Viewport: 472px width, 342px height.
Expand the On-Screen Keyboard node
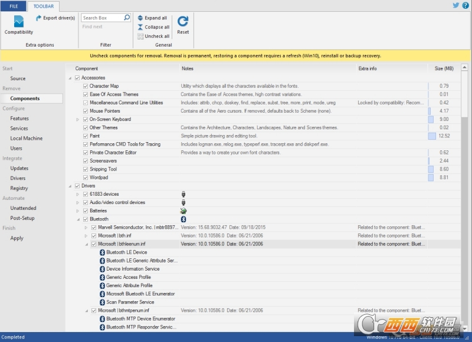pyautogui.click(x=78, y=120)
